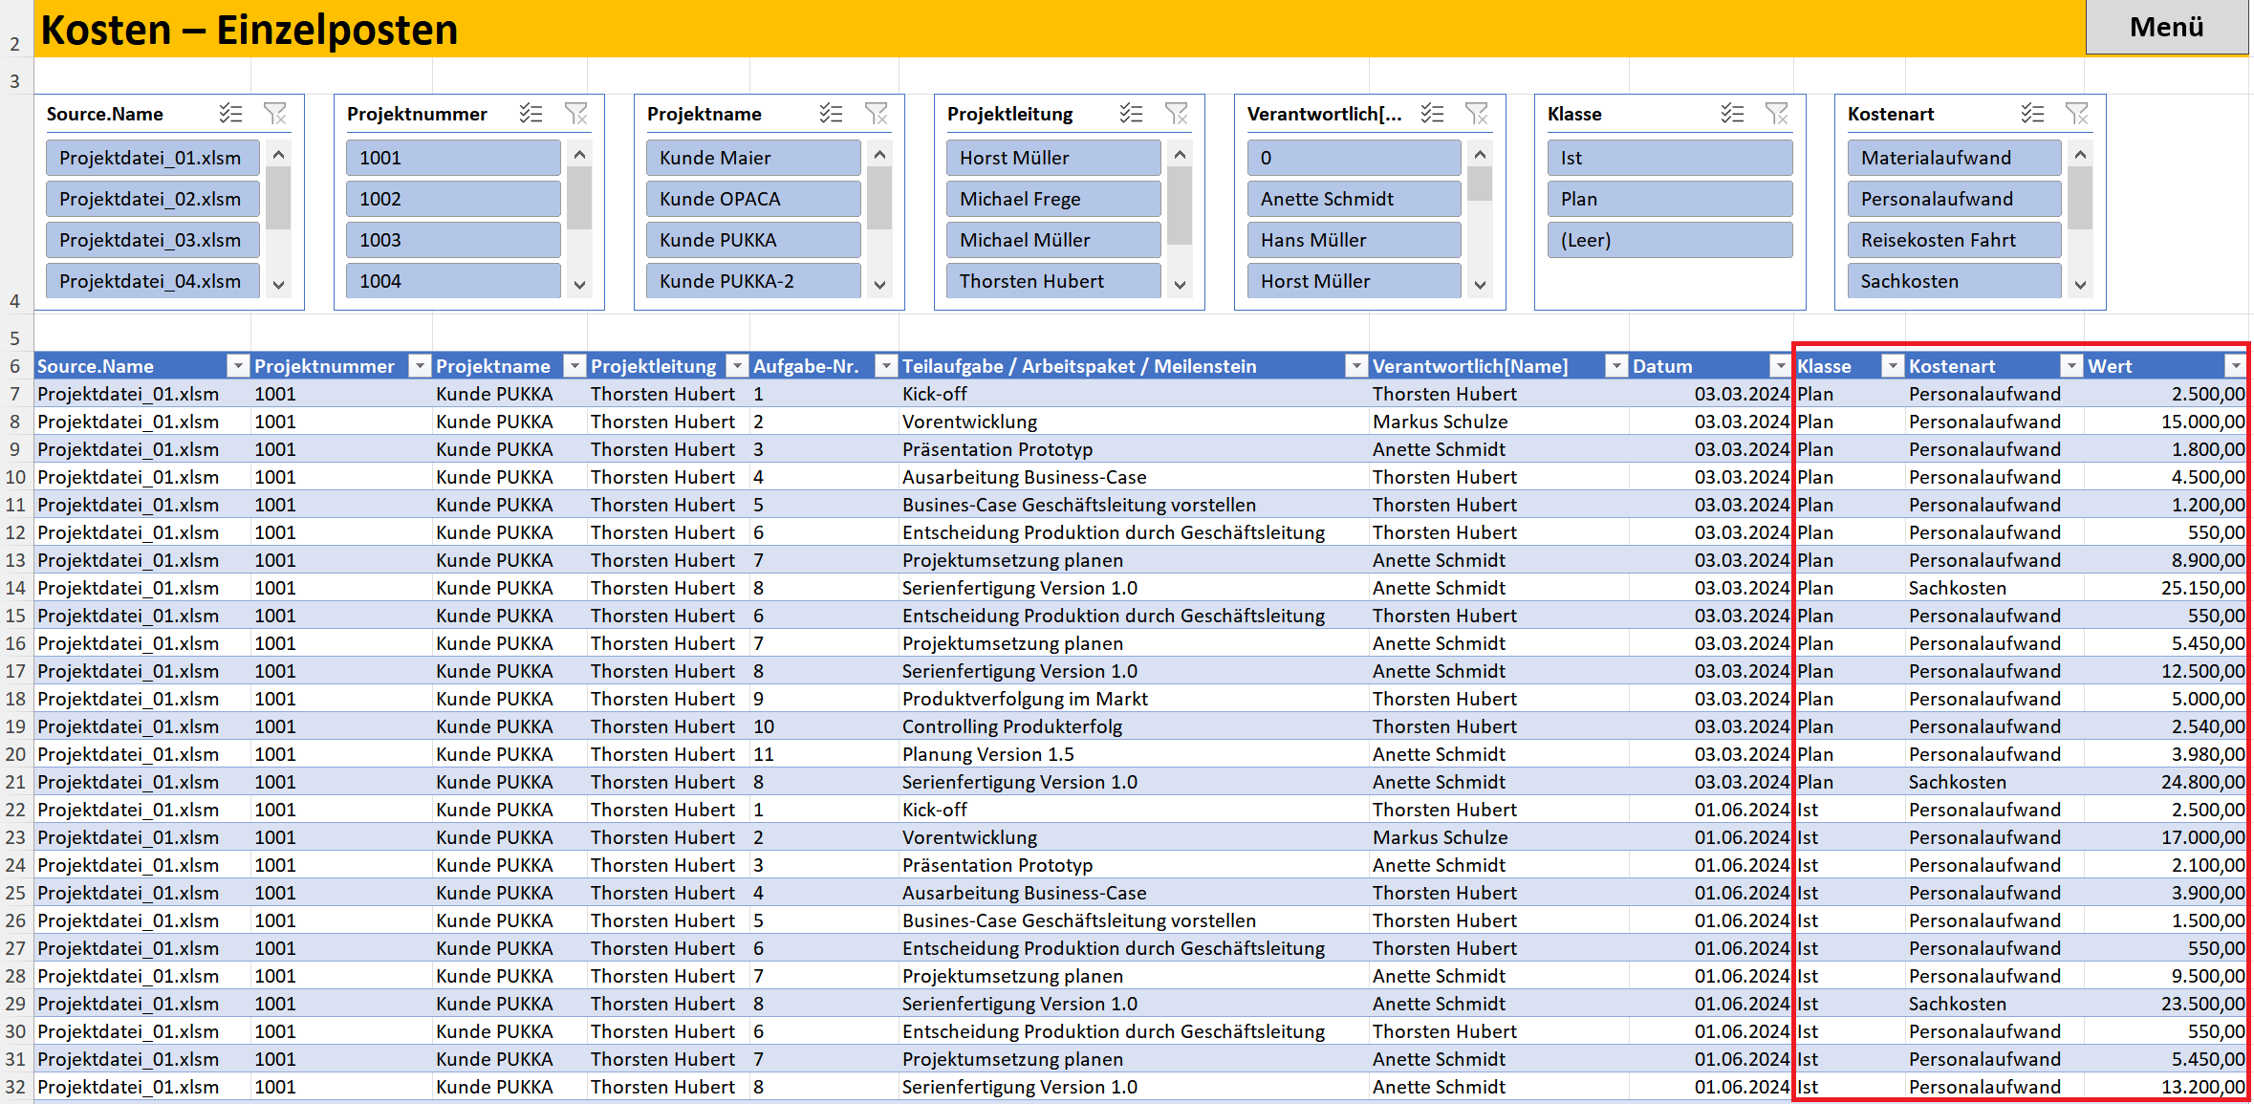Select cell 'Produktverfolgung im Markt'

(x=1134, y=699)
